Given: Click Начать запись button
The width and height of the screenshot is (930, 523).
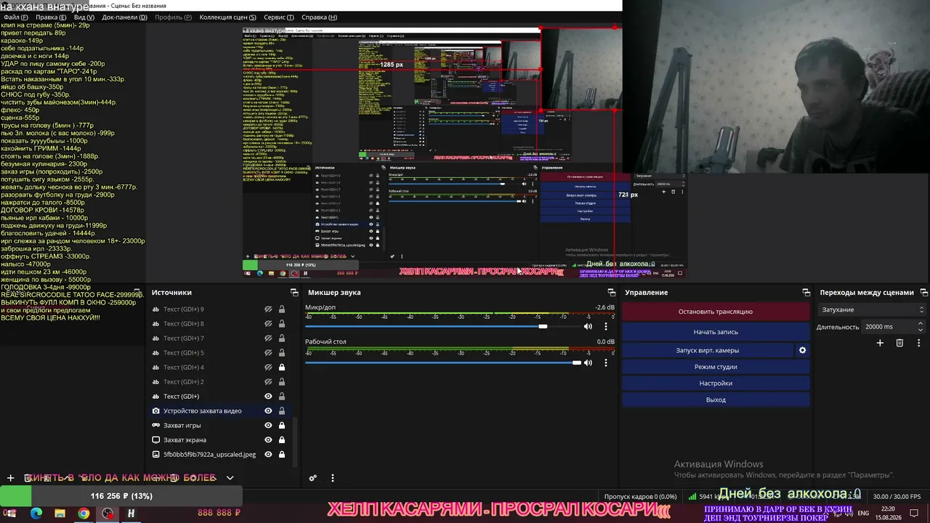Looking at the screenshot, I should [716, 332].
